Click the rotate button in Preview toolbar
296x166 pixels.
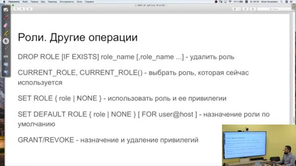pos(246,9)
